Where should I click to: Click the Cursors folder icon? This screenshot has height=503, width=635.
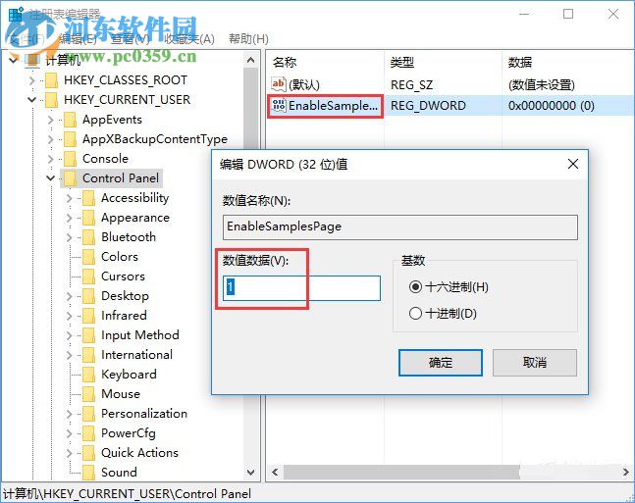88,277
